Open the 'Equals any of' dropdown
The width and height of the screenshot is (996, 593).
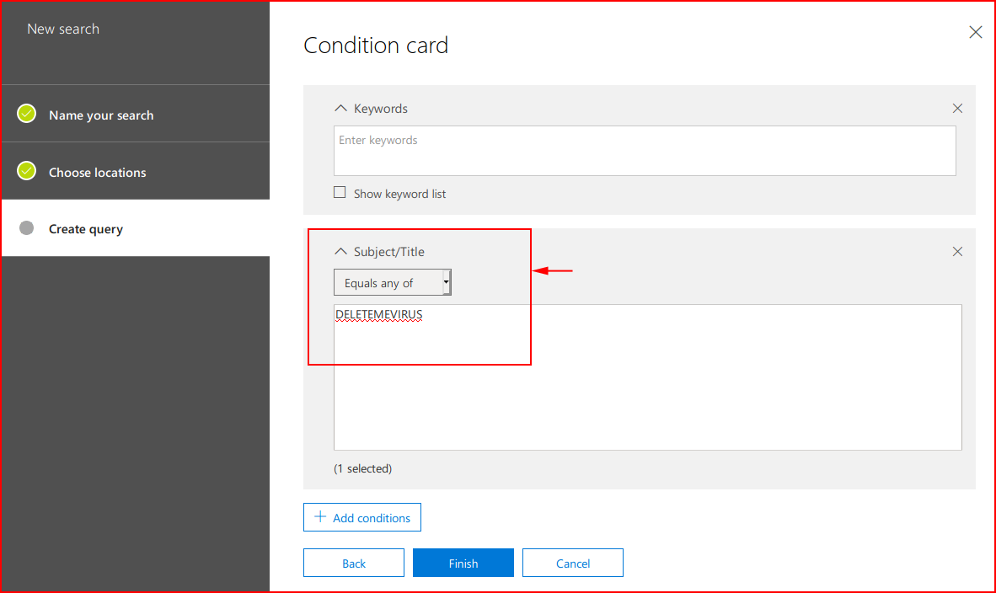pos(393,282)
